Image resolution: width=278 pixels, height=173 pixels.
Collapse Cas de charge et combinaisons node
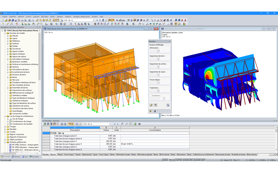[5, 116]
